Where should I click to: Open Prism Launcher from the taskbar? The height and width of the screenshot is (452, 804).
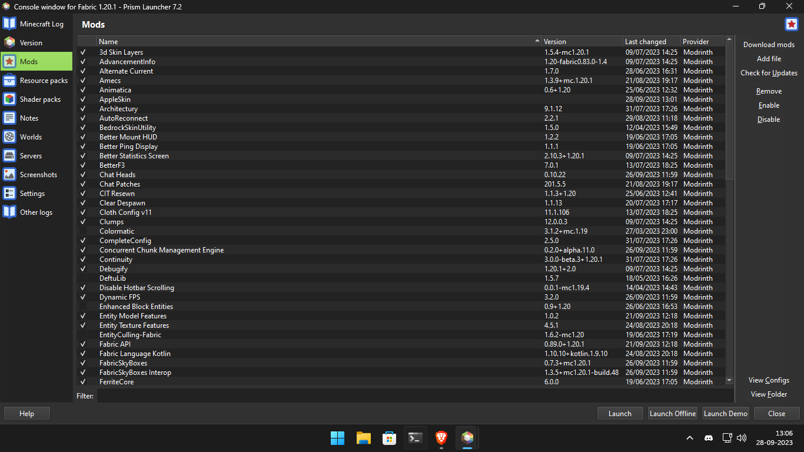[467, 438]
